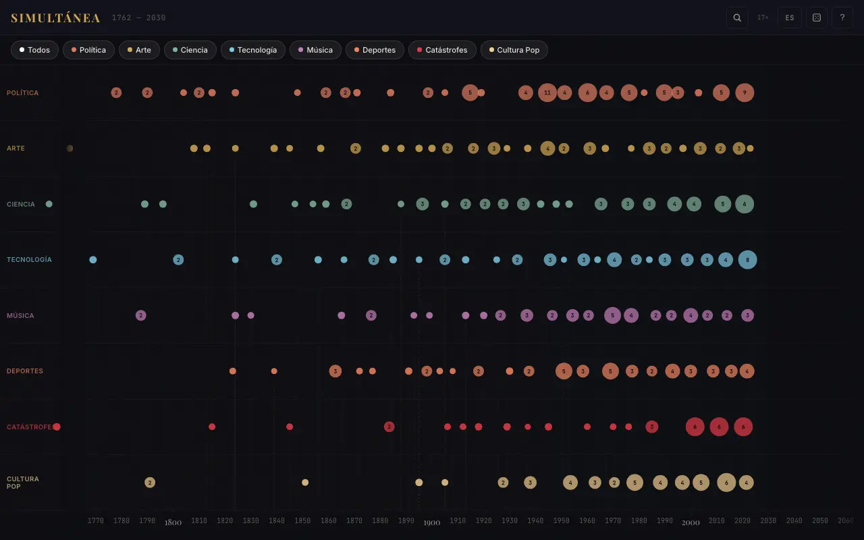Select the CULTURA POP row label

click(x=23, y=483)
